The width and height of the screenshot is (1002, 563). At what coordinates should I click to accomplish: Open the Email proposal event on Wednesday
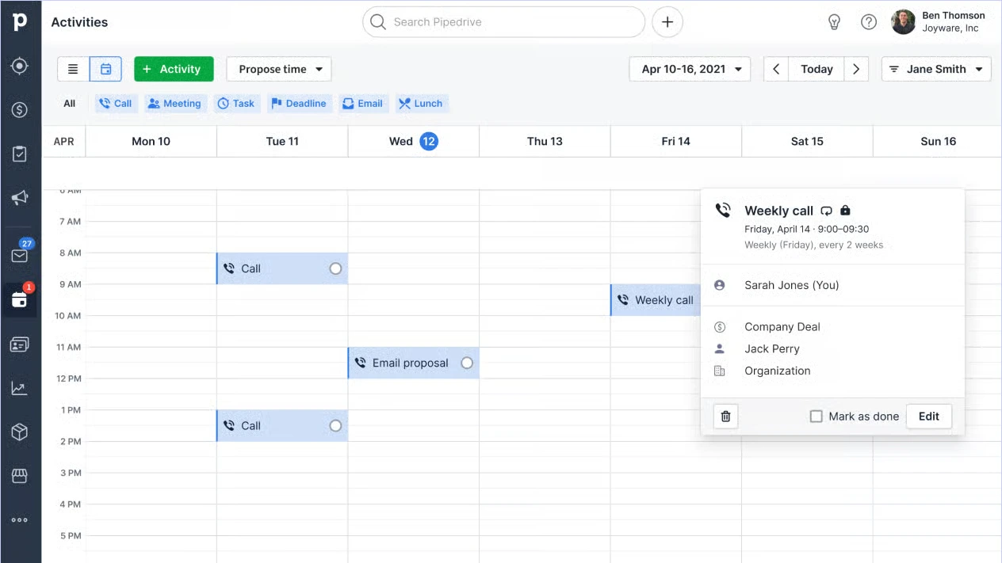(x=413, y=363)
